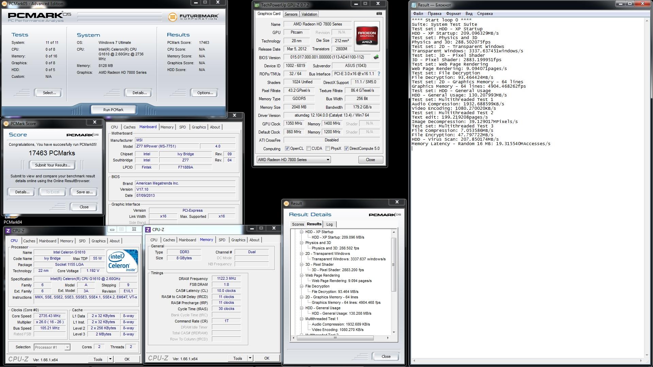Image resolution: width=653 pixels, height=367 pixels.
Task: Toggle the PhysX checkbox
Action: [328, 148]
